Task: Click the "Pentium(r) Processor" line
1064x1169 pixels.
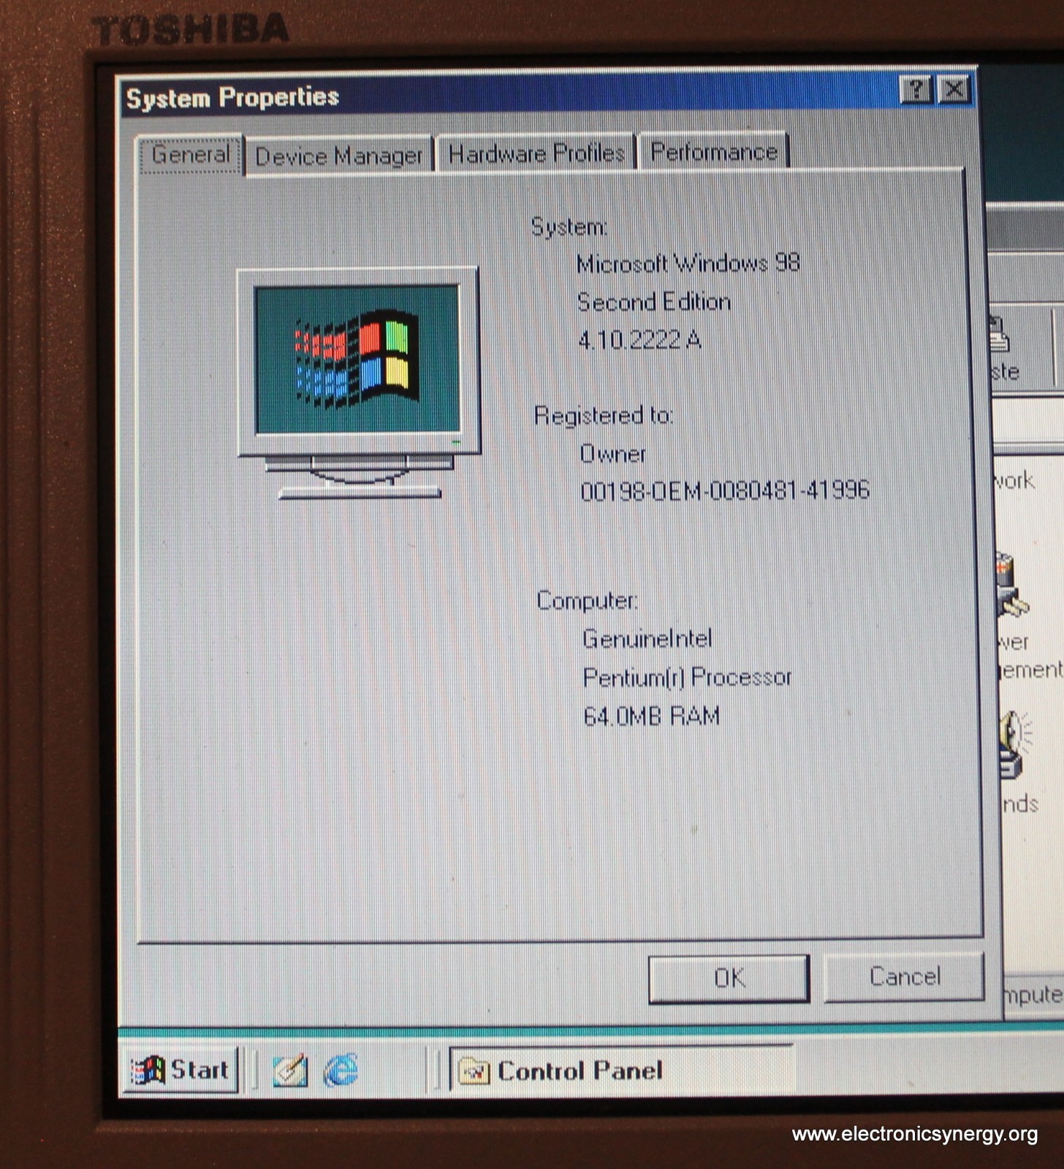Action: click(687, 678)
